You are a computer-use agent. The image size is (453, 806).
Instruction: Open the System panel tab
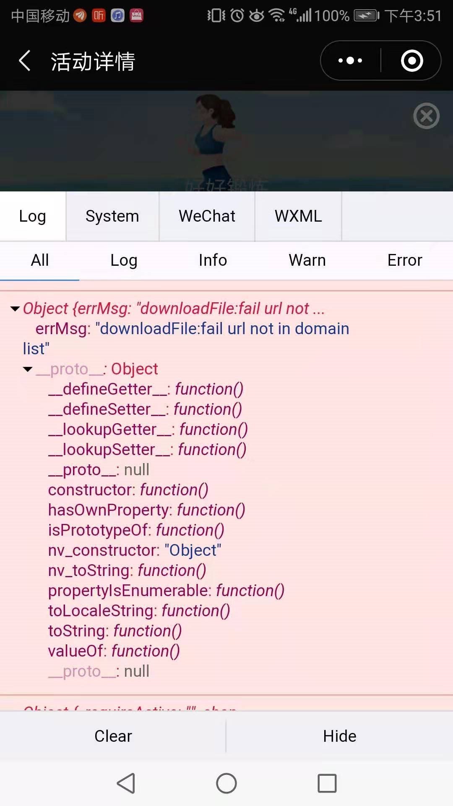point(112,216)
